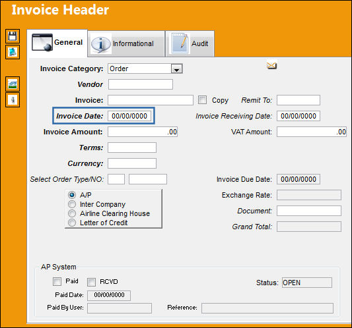This screenshot has width=352, height=328.
Task: Select the A/P radio button
Action: (72, 195)
